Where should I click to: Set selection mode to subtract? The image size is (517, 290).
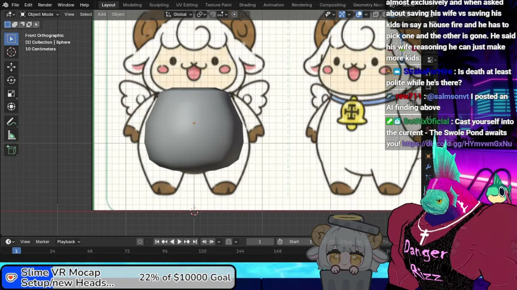pyautogui.click(x=22, y=25)
